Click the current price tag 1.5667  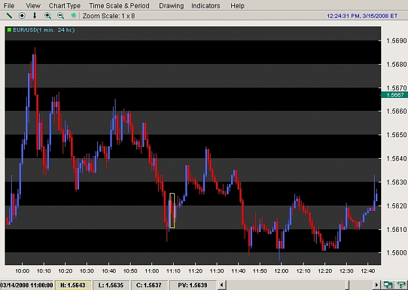pos(395,95)
